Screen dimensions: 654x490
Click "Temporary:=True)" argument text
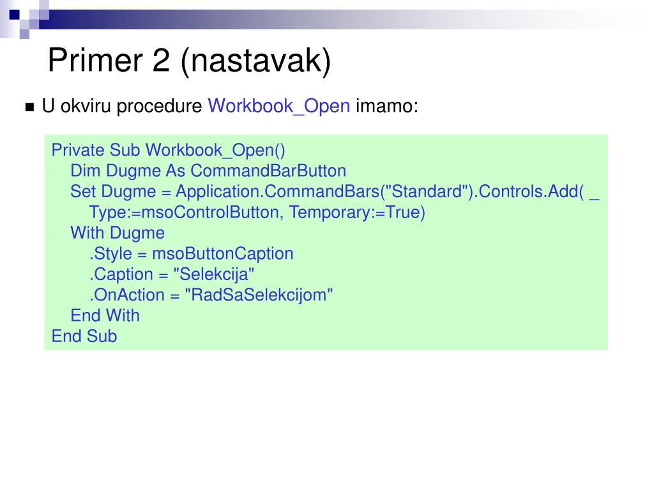(357, 212)
